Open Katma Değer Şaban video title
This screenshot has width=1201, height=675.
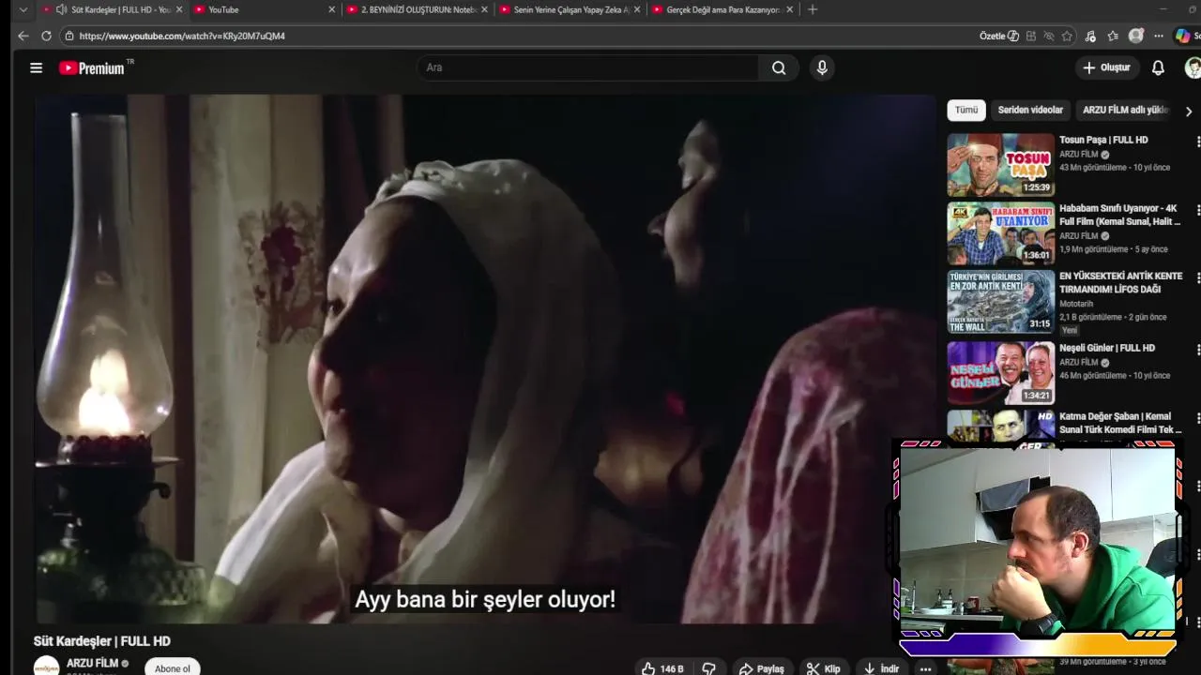click(x=1119, y=423)
